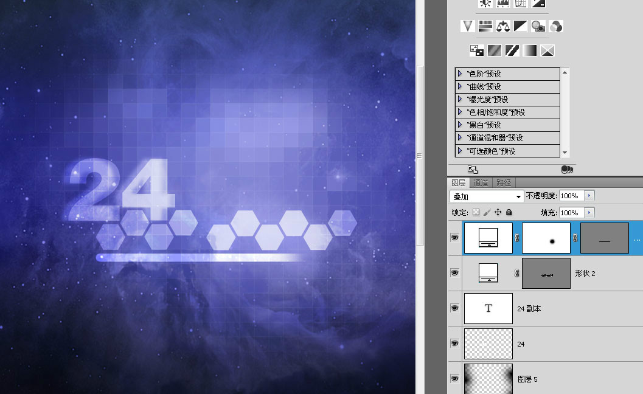Expand the "可选颜色" presets group
The height and width of the screenshot is (394, 643).
[x=460, y=150]
